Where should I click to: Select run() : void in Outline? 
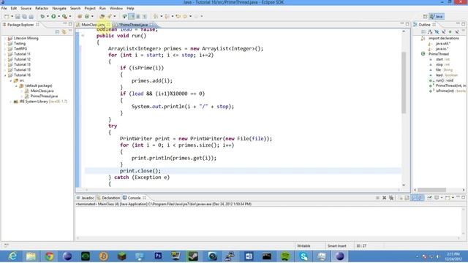pyautogui.click(x=445, y=80)
